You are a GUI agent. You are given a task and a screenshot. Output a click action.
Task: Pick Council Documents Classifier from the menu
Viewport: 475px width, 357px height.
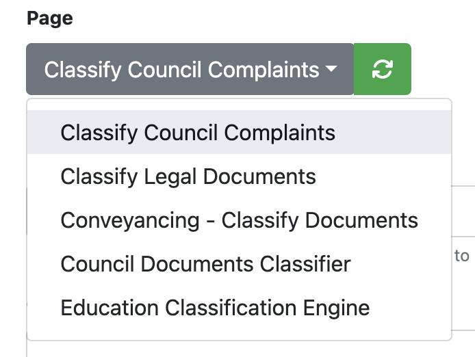[x=205, y=264]
